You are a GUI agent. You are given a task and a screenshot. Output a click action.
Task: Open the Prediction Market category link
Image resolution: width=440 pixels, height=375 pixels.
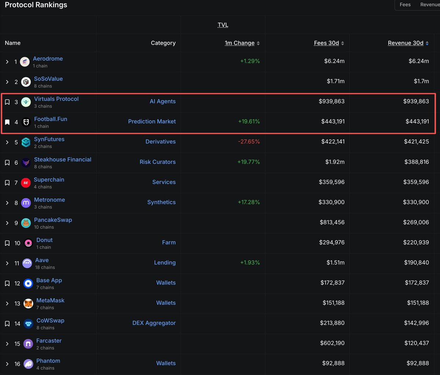coord(152,121)
